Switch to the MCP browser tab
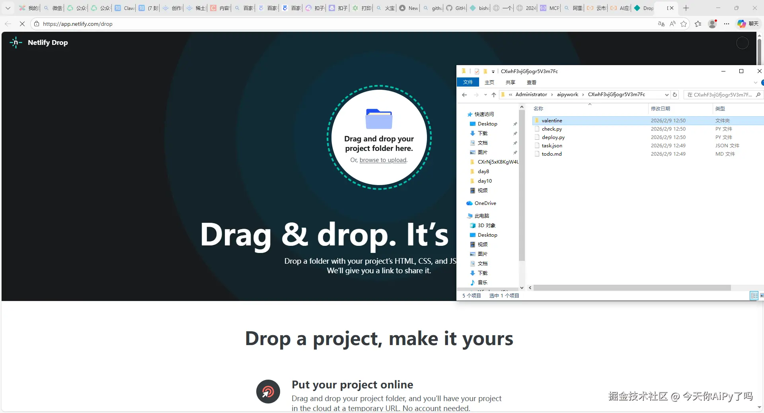Image resolution: width=764 pixels, height=413 pixels. pyautogui.click(x=550, y=8)
